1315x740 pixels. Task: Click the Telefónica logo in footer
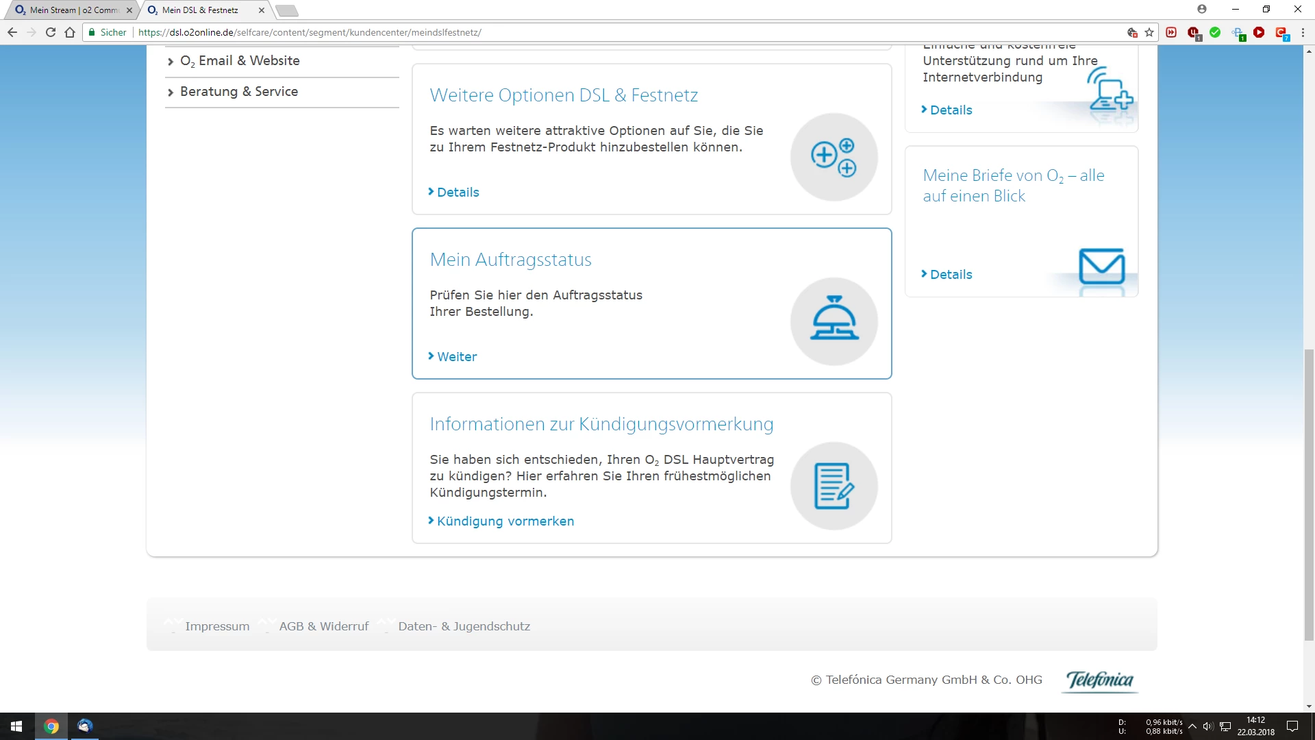coord(1100,680)
